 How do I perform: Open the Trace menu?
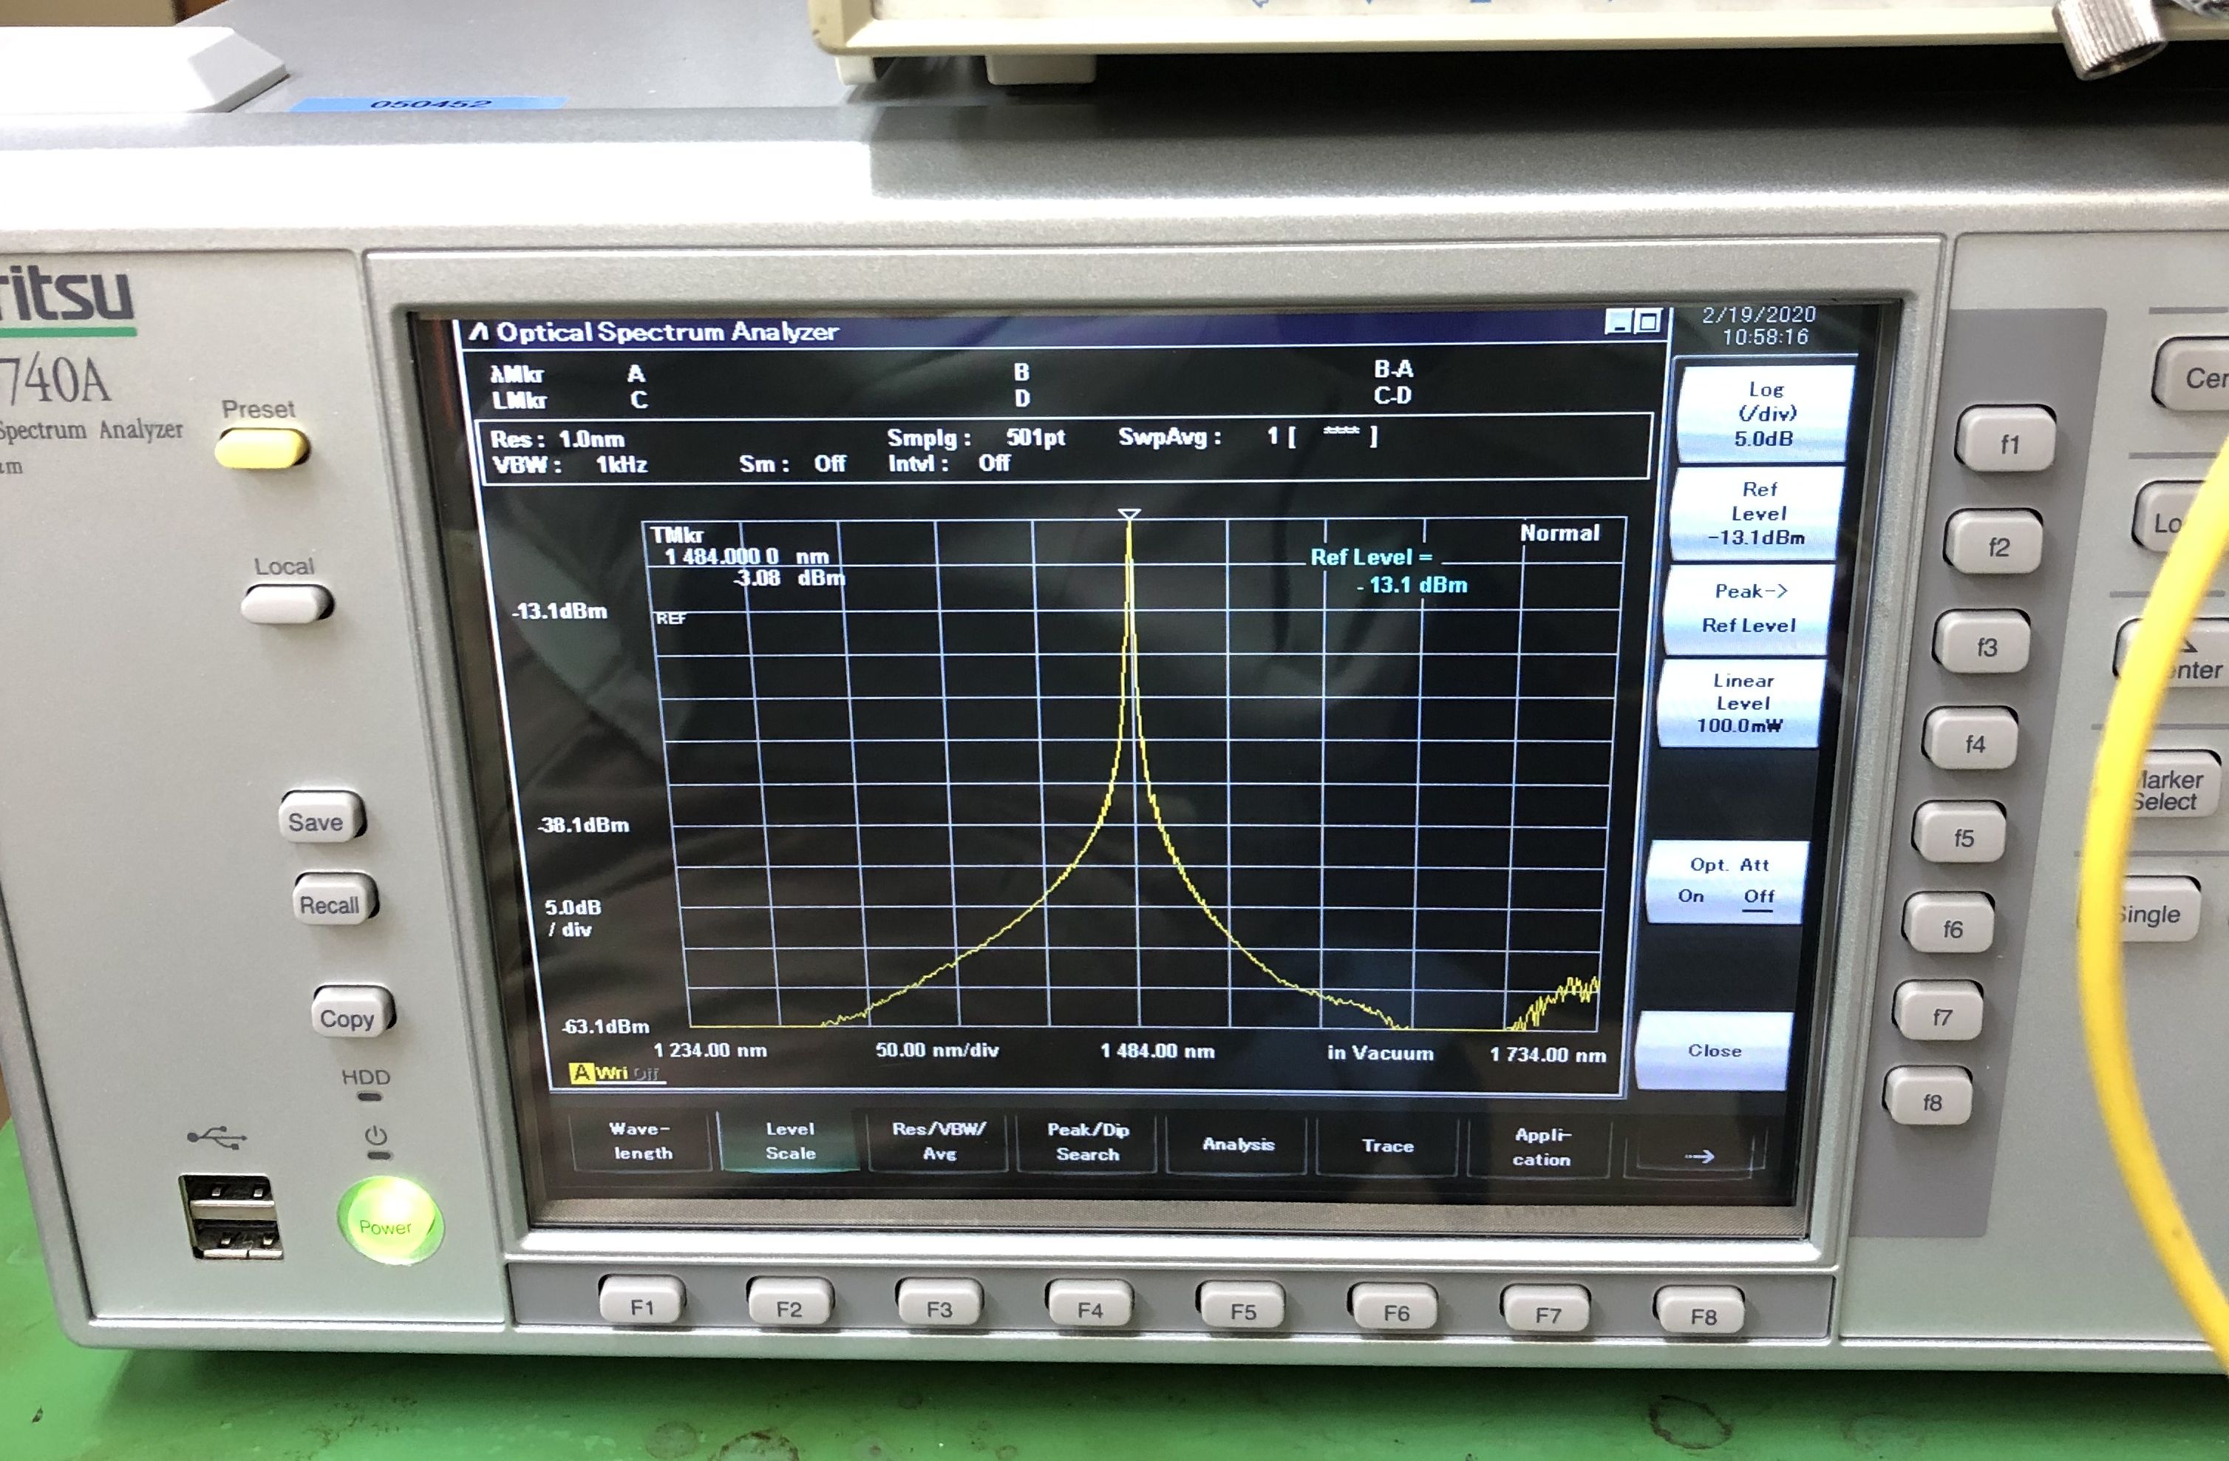click(1387, 1145)
